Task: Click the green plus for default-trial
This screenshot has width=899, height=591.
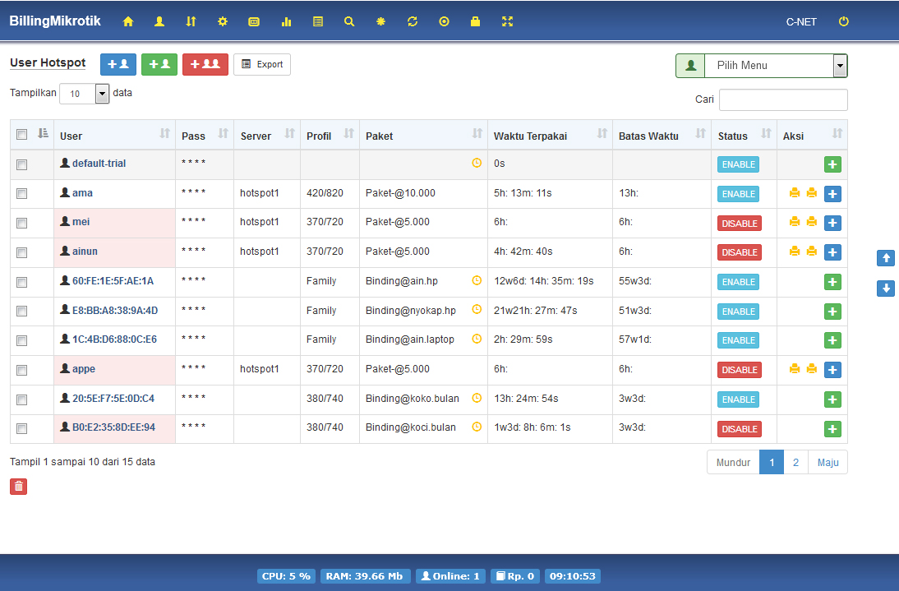Action: pyautogui.click(x=832, y=164)
